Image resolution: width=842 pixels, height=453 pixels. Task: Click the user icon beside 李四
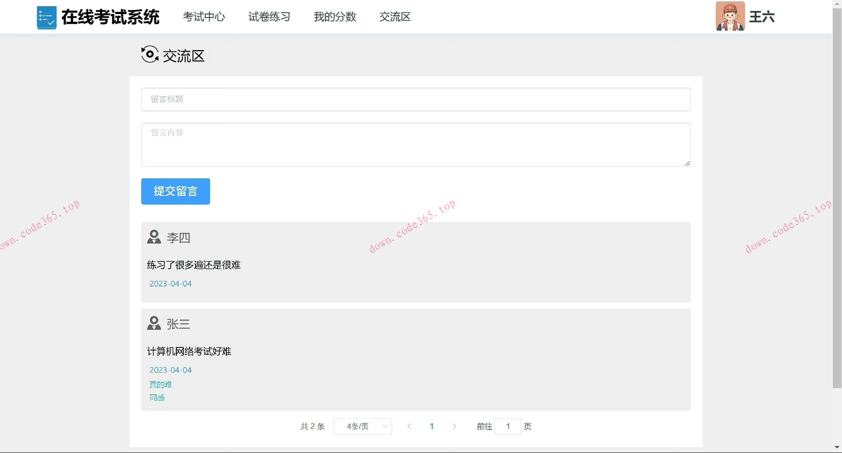153,237
